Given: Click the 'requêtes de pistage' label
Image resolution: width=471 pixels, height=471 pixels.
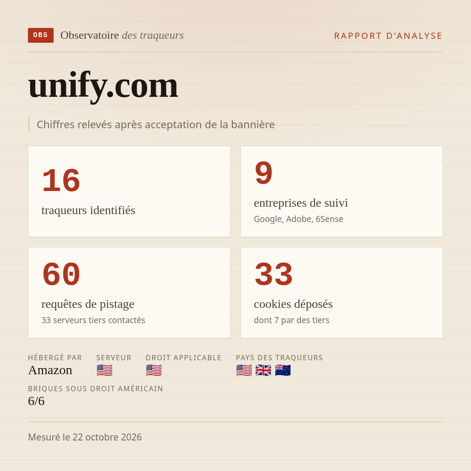Looking at the screenshot, I should pos(88,304).
